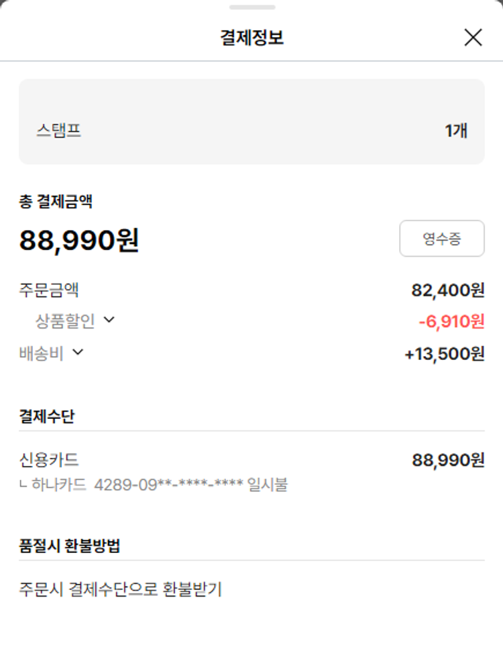Click the 품절시 환불방법 section heading

[x=70, y=546]
